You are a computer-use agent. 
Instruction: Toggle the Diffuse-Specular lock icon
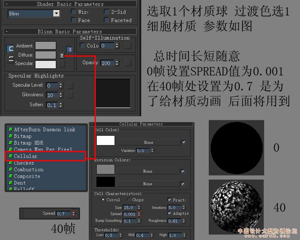(x=10, y=59)
